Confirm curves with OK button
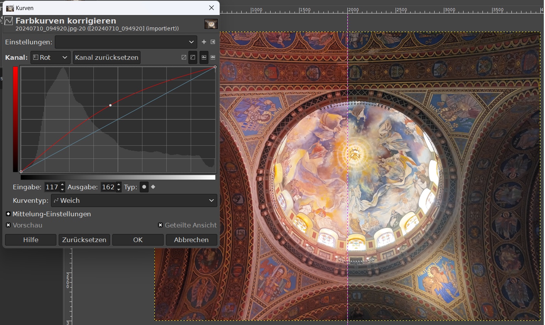Screen dimensions: 545x325 pyautogui.click(x=138, y=240)
